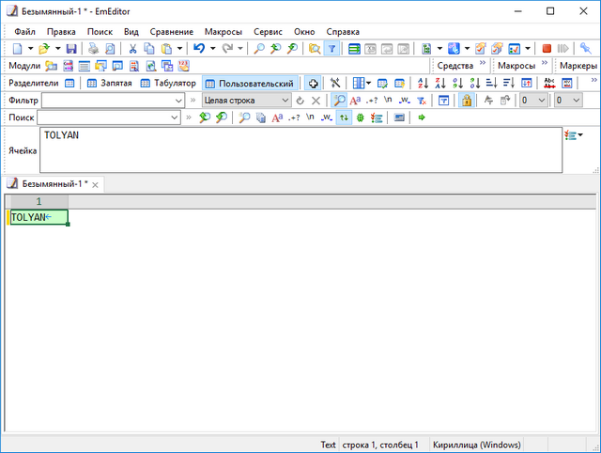The image size is (601, 453).
Task: Toggle the Пользовательский separator mode
Action: 249,84
